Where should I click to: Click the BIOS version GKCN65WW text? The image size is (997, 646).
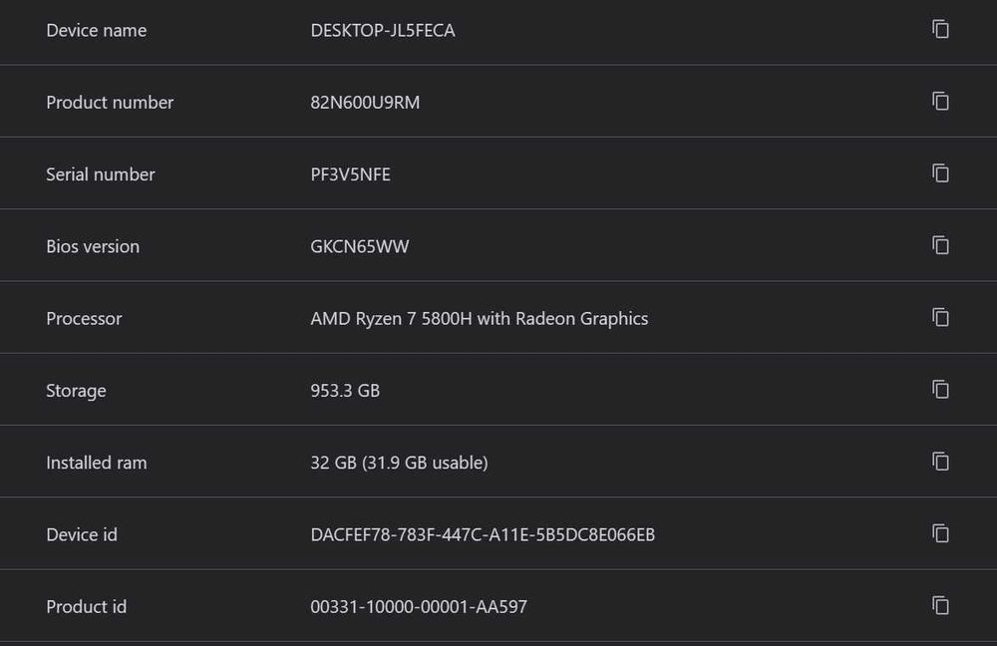pyautogui.click(x=359, y=246)
